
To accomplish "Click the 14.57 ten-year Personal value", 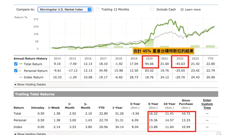I will click(169, 120).
